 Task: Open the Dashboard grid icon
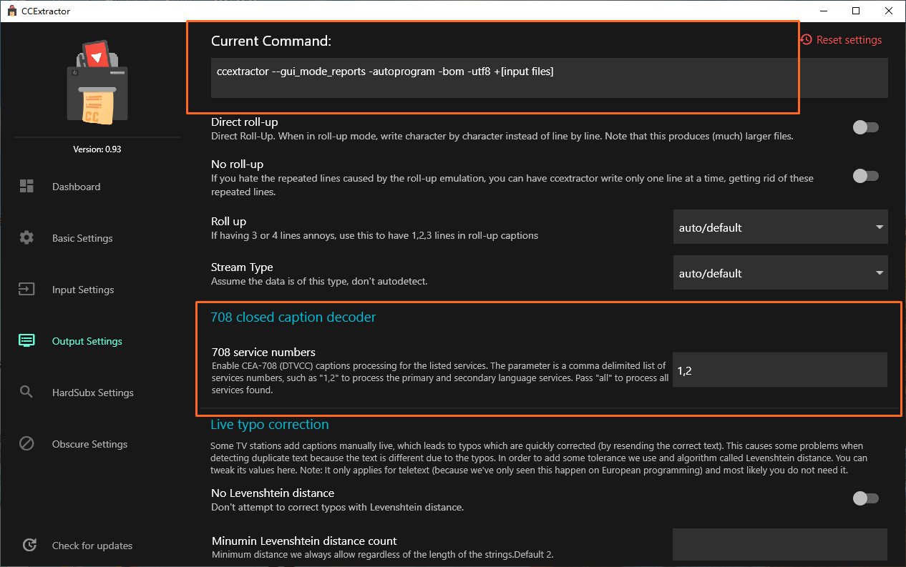point(26,187)
